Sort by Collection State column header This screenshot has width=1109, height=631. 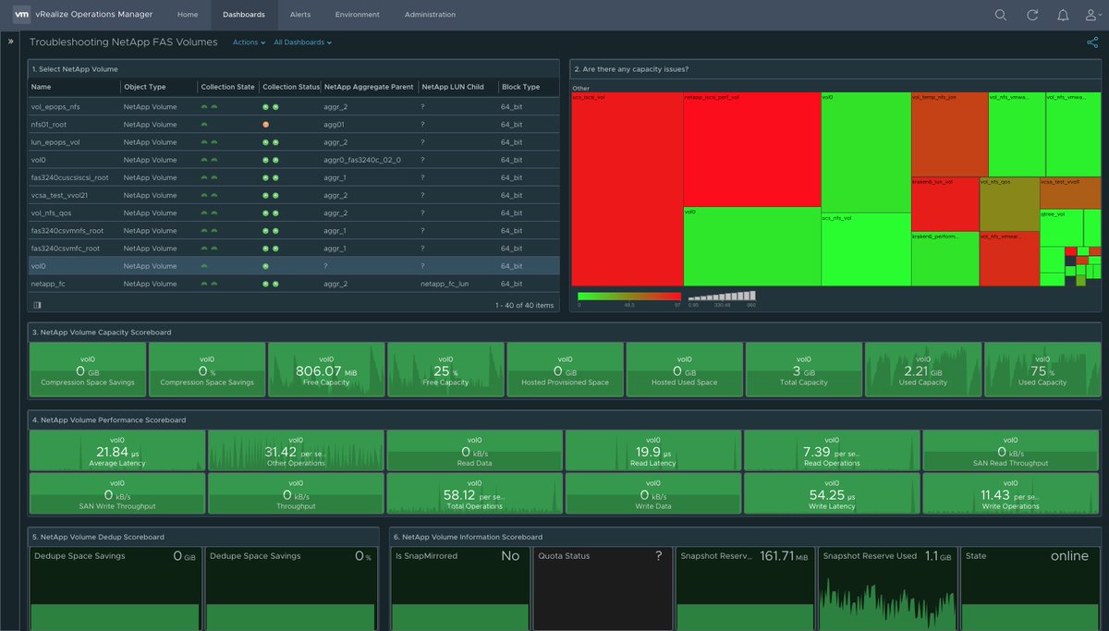(x=227, y=87)
